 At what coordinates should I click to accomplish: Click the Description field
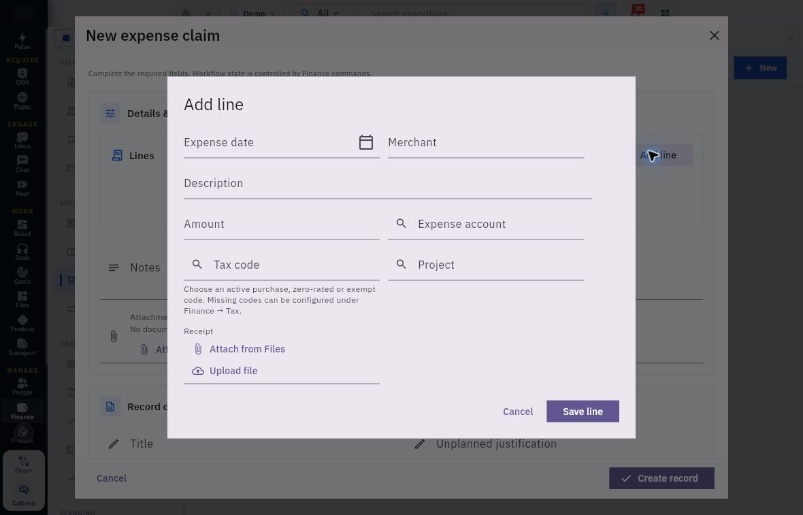coord(388,183)
